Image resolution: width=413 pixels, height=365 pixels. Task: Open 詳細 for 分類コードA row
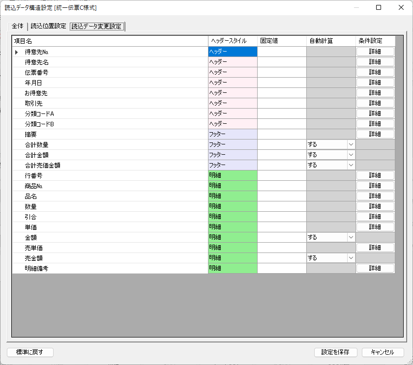coord(375,113)
